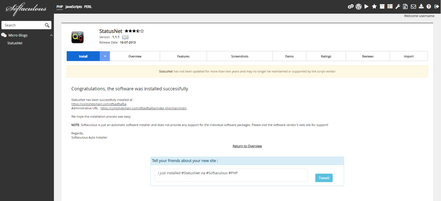Open the Install button dropdown arrow
This screenshot has height=201, width=441.
click(105, 56)
